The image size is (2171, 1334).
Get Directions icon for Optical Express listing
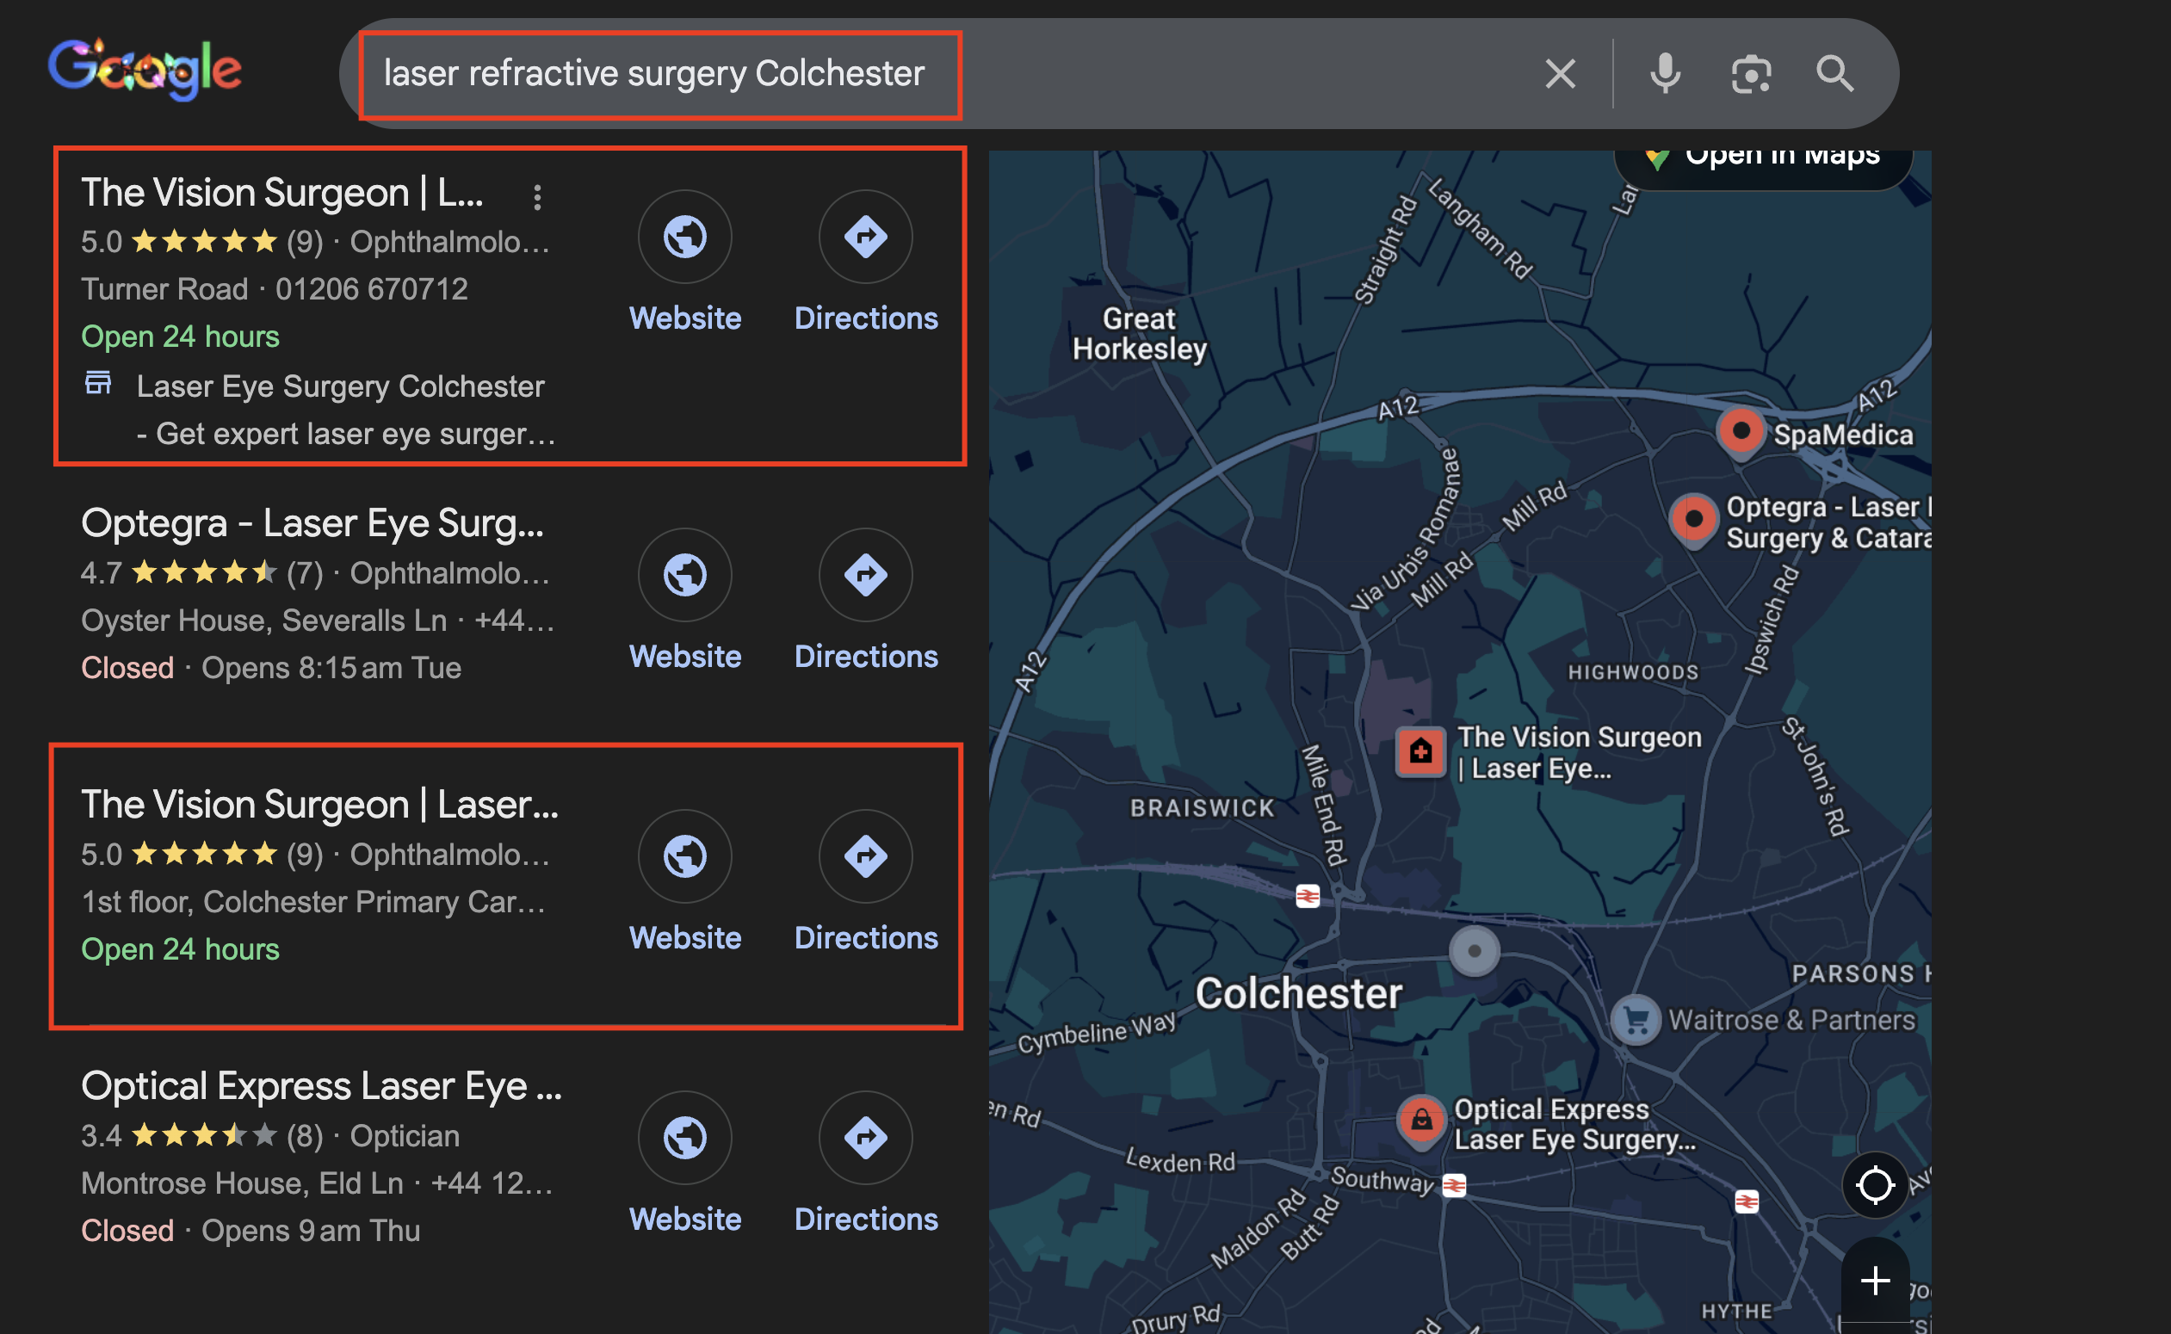pos(865,1137)
